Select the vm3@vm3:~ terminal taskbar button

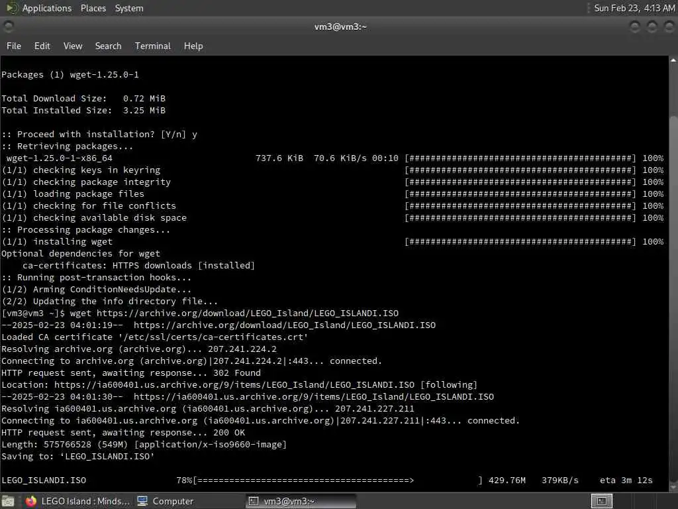click(301, 501)
